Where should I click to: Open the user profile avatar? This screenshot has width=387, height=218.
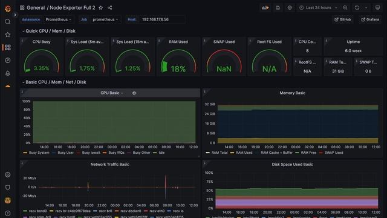(8, 200)
